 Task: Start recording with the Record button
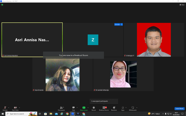pos(94,108)
